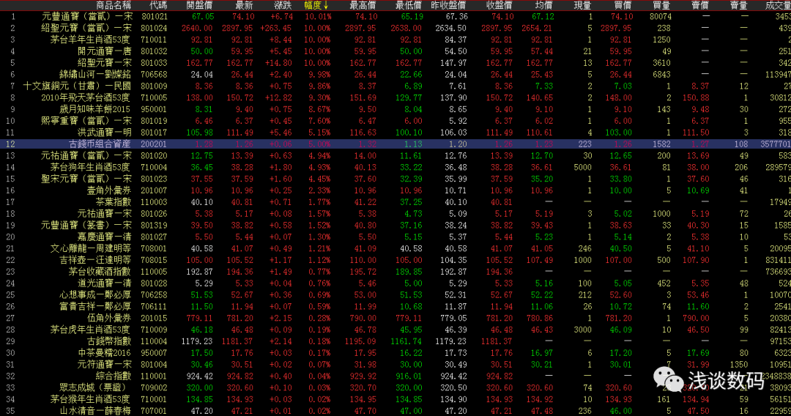Select 茅台虎年生肖酒53度 row
This screenshot has width=791, height=416.
tap(395, 330)
